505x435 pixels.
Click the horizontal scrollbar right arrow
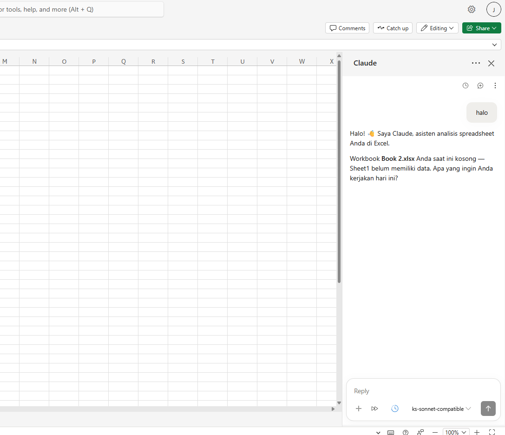333,409
